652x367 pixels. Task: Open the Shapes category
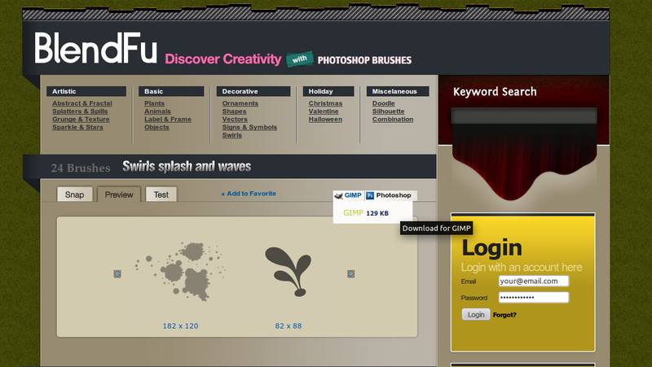234,111
